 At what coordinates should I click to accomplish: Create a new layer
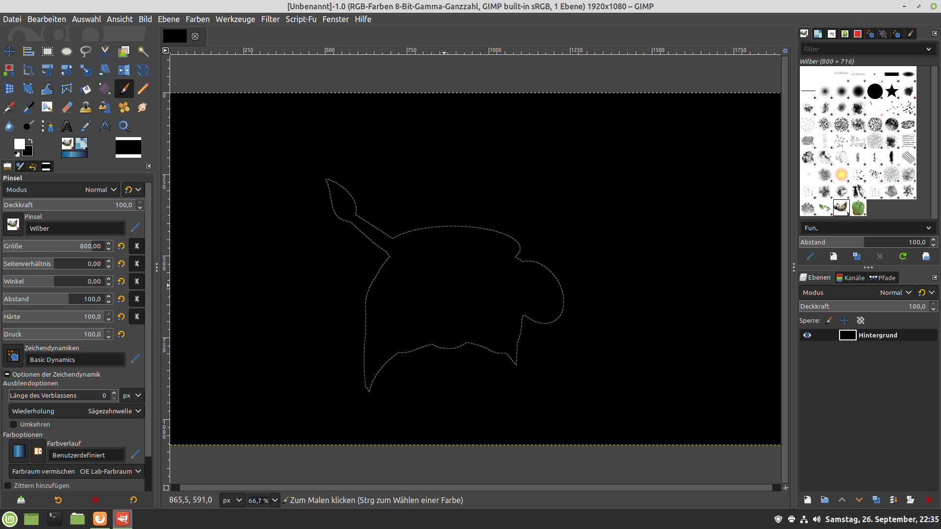(x=807, y=500)
